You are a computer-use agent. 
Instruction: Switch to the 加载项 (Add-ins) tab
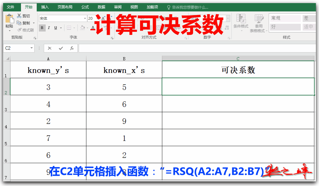point(152,7)
